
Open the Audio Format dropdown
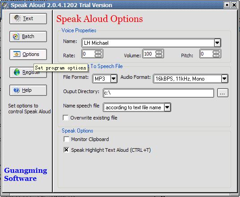[224, 79]
